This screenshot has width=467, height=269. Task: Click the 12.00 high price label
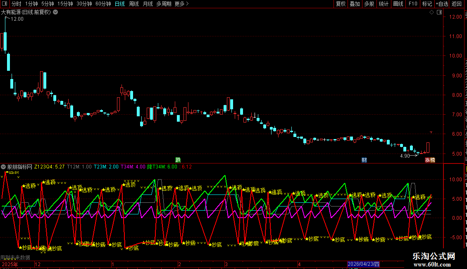click(17, 19)
